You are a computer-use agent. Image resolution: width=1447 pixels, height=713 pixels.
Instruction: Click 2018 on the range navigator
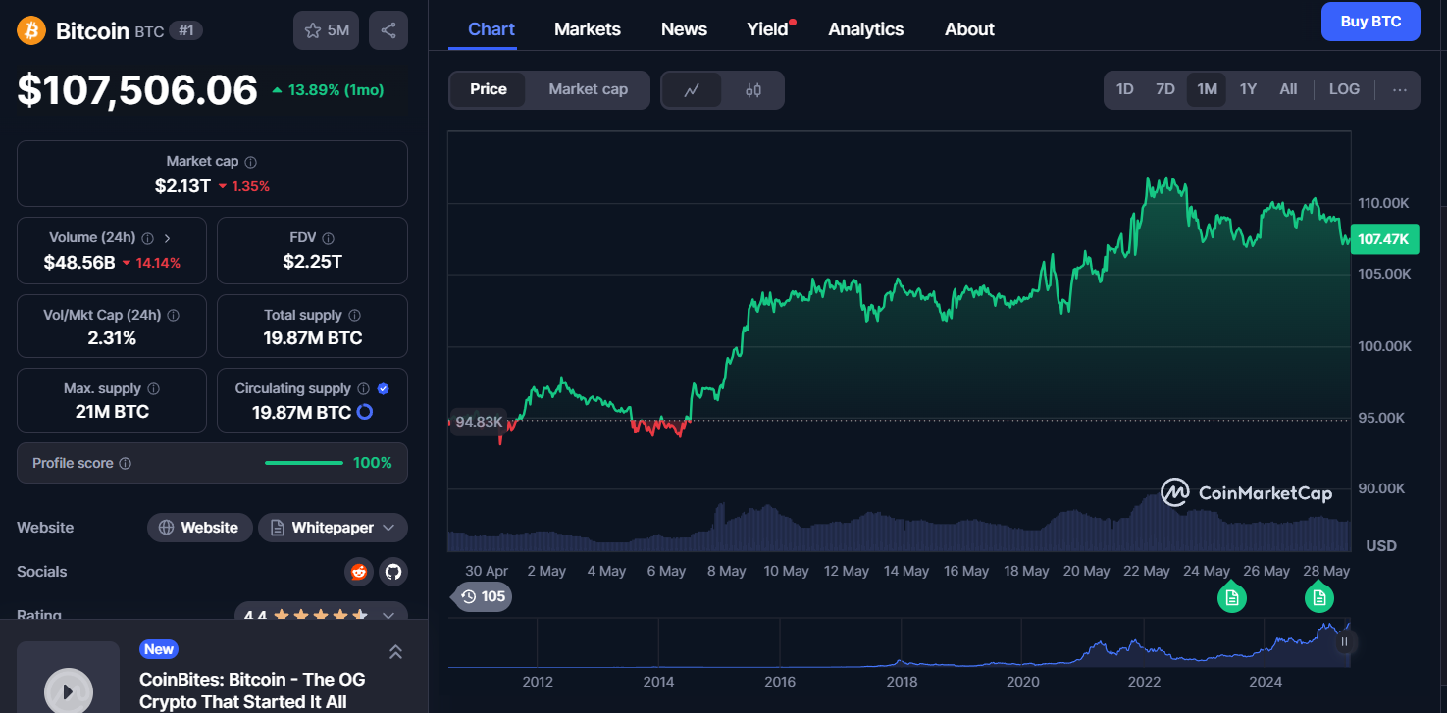(902, 682)
